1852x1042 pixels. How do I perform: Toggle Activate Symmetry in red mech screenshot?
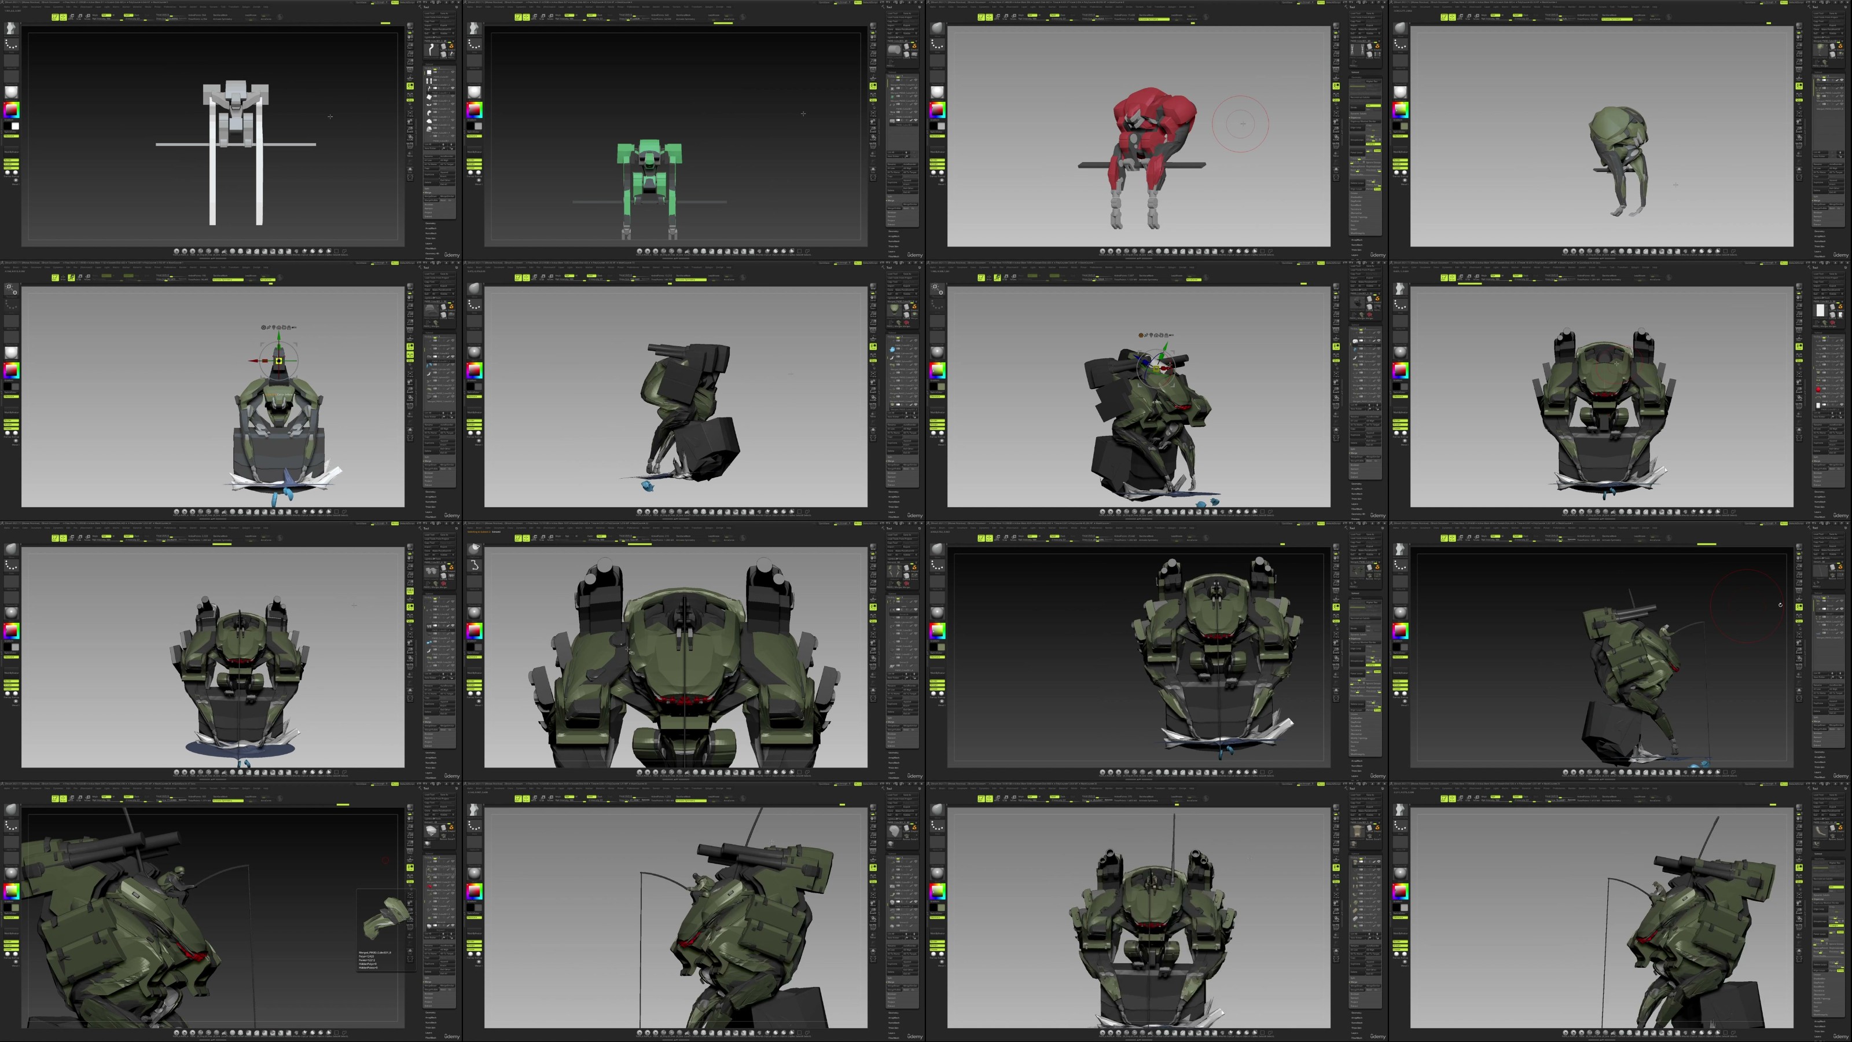tap(1154, 19)
